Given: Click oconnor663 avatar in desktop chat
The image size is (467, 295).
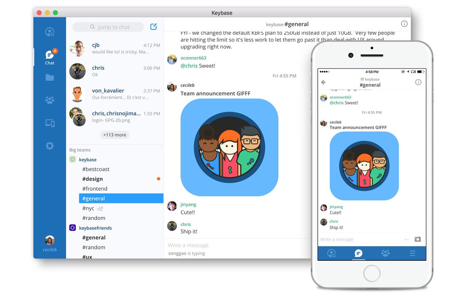Looking at the screenshot, I should 172,59.
